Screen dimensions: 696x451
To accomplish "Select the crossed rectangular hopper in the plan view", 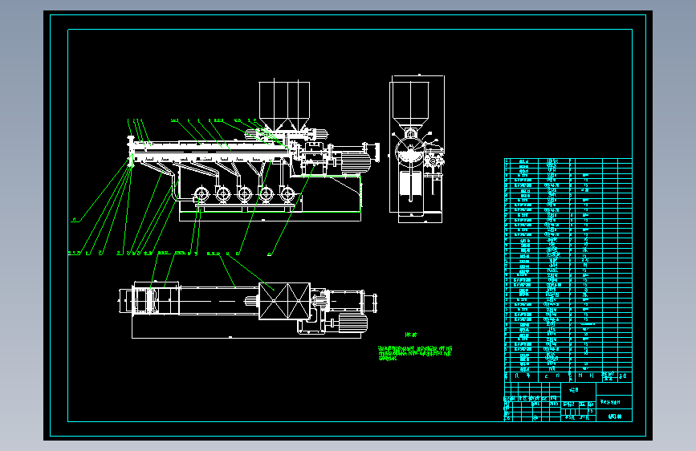I will coord(284,301).
